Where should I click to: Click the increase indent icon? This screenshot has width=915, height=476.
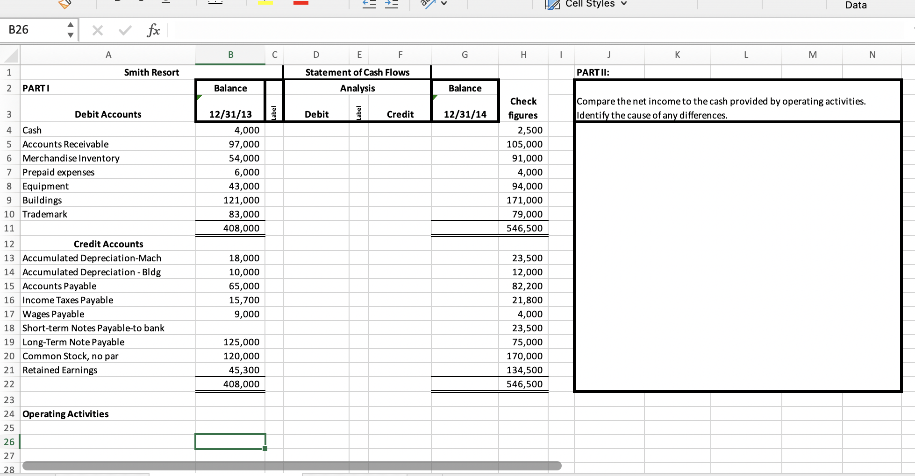392,4
